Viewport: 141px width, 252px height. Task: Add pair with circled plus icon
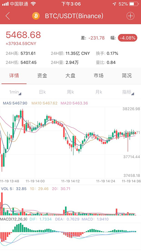click(130, 16)
